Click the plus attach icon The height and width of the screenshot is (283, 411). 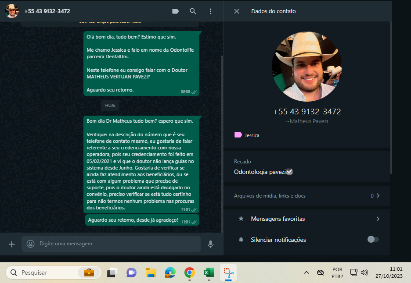pos(12,244)
